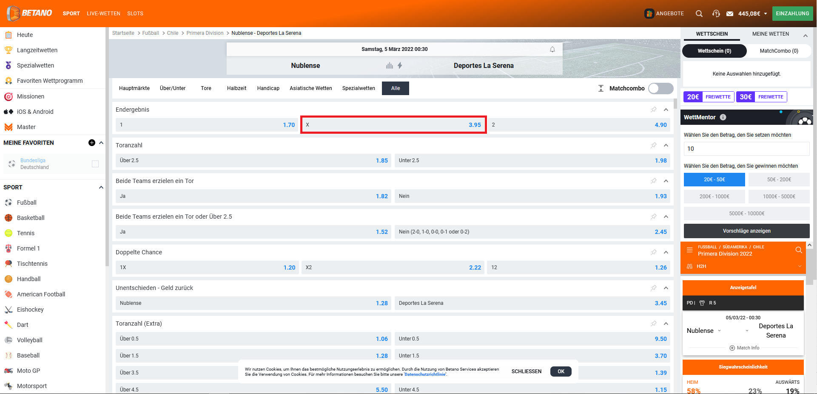Image resolution: width=817 pixels, height=394 pixels.
Task: Select the 5000€ - 10000€ win range
Action: (x=747, y=214)
